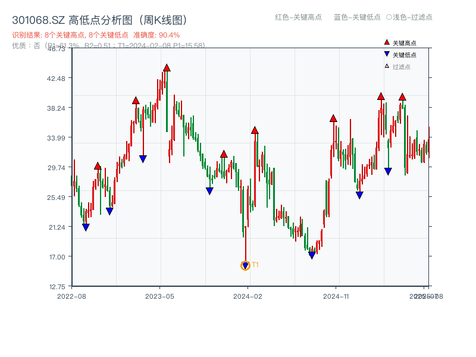This screenshot has height=357, width=476.
Task: Click the 2023-05 x-axis label
Action: tap(159, 296)
